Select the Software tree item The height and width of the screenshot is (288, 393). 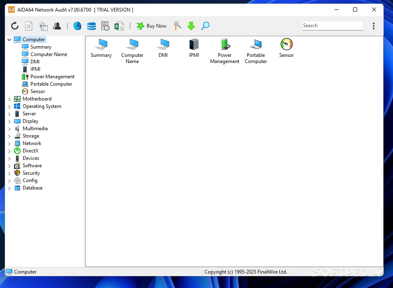coord(32,166)
